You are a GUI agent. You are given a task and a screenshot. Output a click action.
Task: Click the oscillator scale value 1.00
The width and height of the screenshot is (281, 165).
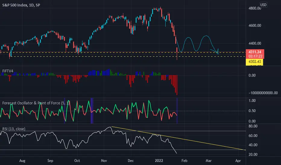pyautogui.click(x=252, y=100)
